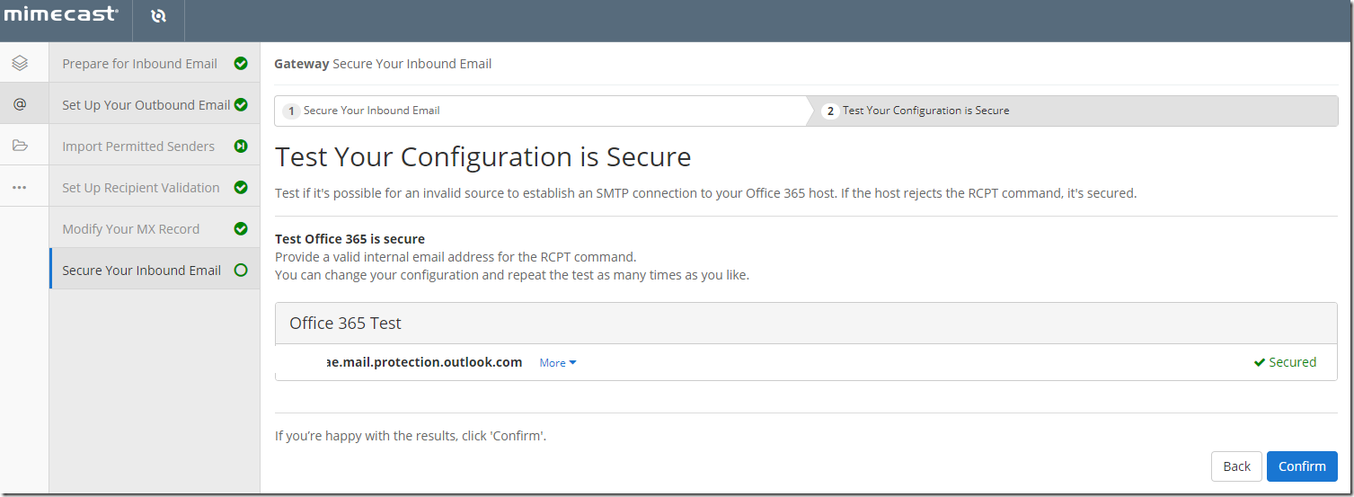
Task: Select wizard step 2 Test Your Configuration is Secure
Action: pyautogui.click(x=1074, y=111)
